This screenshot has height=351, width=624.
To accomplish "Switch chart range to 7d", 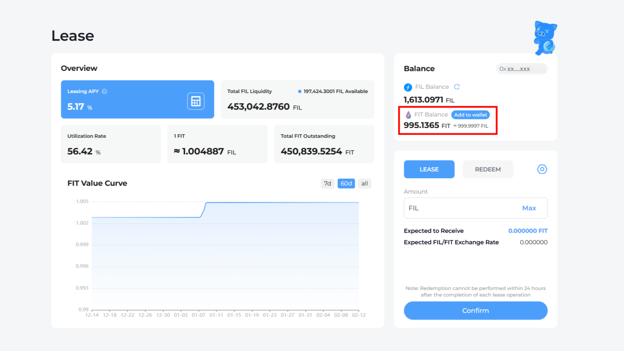I will click(x=327, y=183).
